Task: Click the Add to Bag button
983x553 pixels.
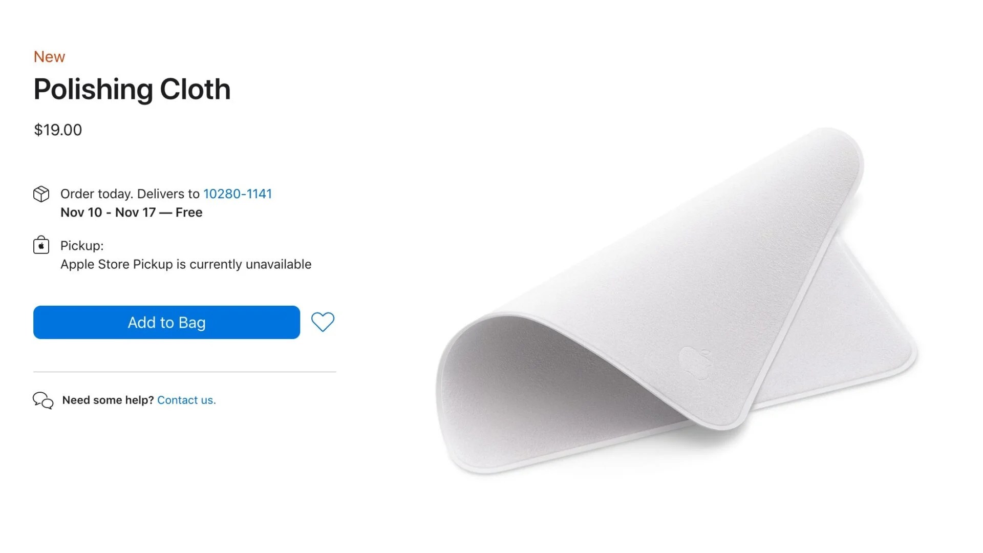Action: coord(166,322)
